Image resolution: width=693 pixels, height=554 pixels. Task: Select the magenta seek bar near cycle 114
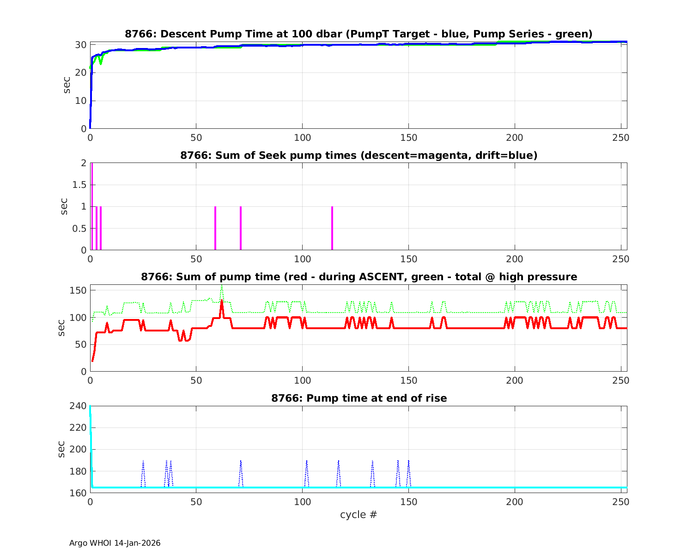[332, 229]
